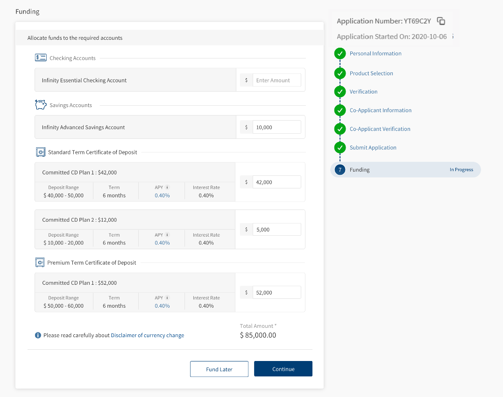Click the Standard Term Certificate safe icon
Image resolution: width=503 pixels, height=397 pixels.
40,152
